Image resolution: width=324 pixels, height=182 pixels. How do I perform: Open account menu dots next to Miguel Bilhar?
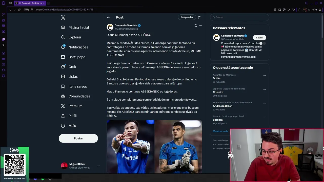(99, 166)
